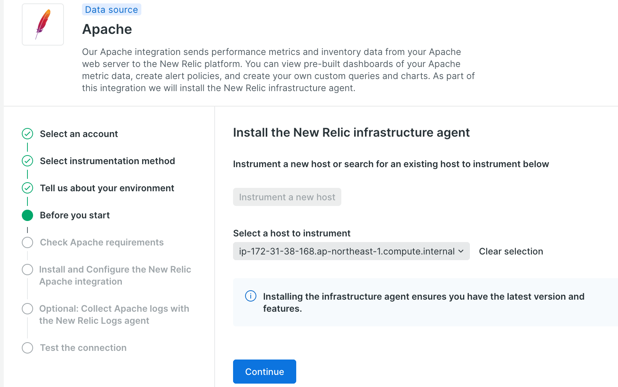Click the Apache integration description paragraph
This screenshot has height=387, width=618.
279,70
